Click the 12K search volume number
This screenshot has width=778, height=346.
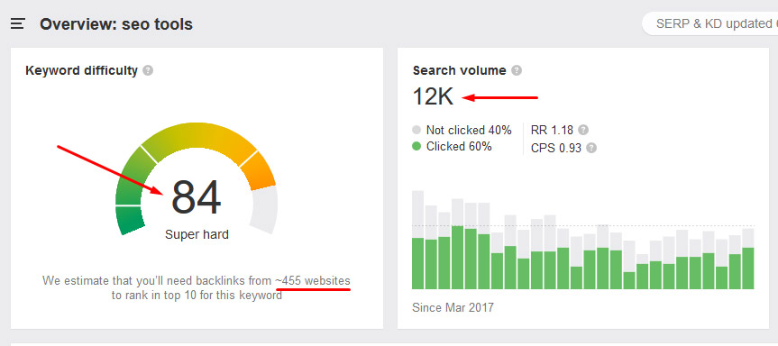click(433, 96)
